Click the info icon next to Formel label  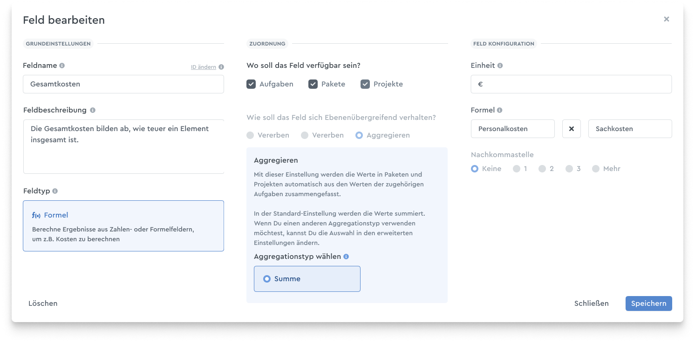point(499,110)
